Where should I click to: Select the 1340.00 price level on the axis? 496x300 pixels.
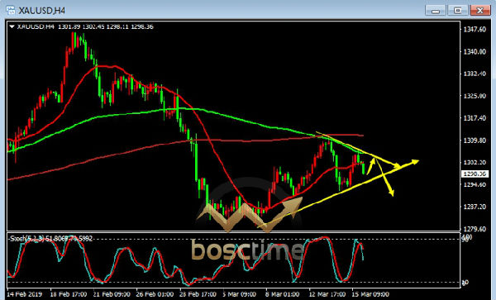click(475, 51)
